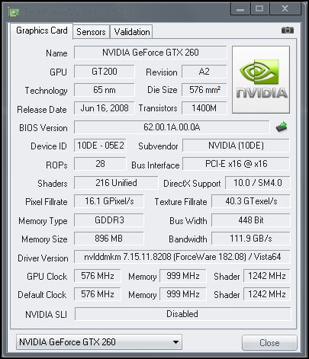
Task: Click the Release Date field Jun 16, 2008
Action: [105, 108]
